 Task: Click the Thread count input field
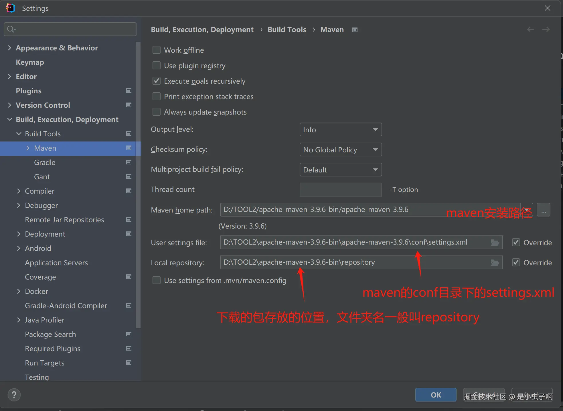pyautogui.click(x=341, y=190)
